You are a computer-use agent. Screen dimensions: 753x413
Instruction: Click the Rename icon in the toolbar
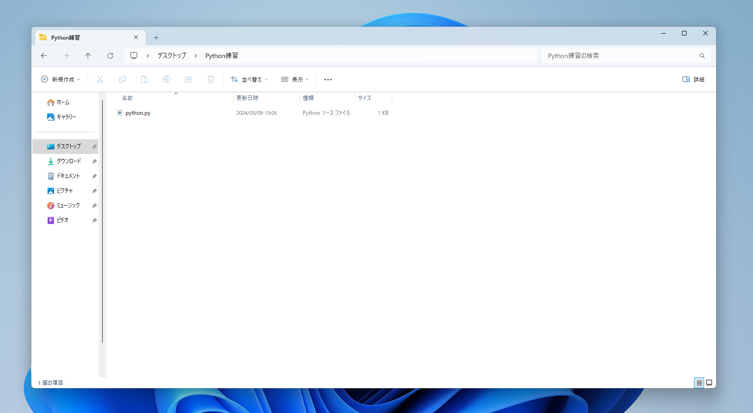167,79
